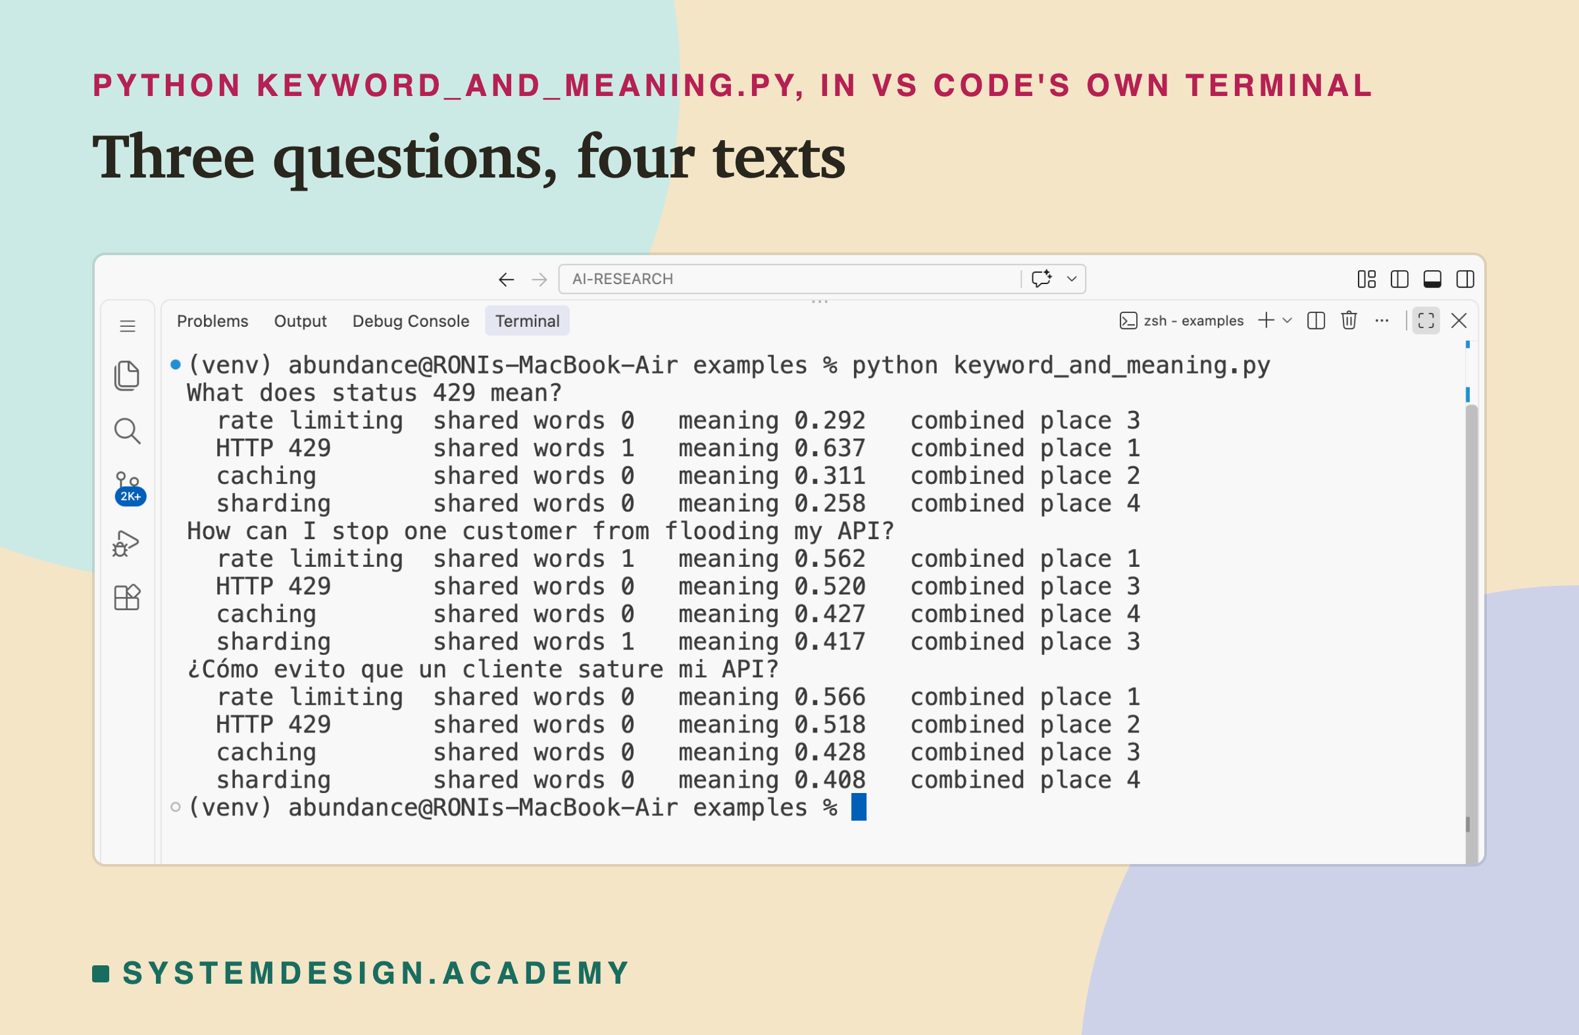Open the Explorer files view
This screenshot has width=1579, height=1035.
pyautogui.click(x=128, y=376)
